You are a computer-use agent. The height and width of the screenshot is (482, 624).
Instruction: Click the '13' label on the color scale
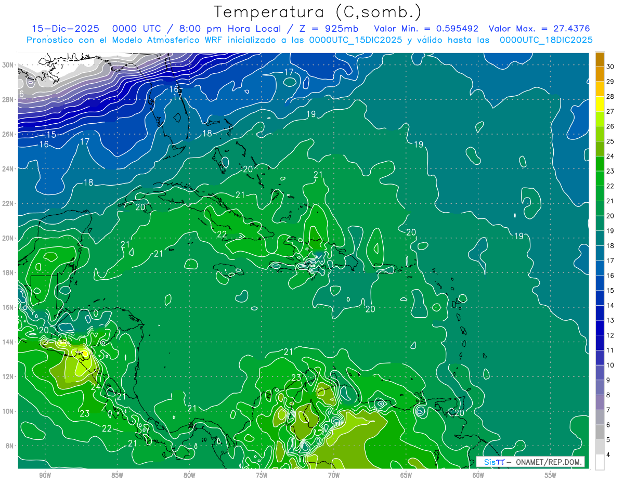tap(610, 320)
